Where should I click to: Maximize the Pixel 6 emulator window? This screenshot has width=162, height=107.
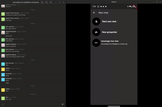tap(157, 2)
